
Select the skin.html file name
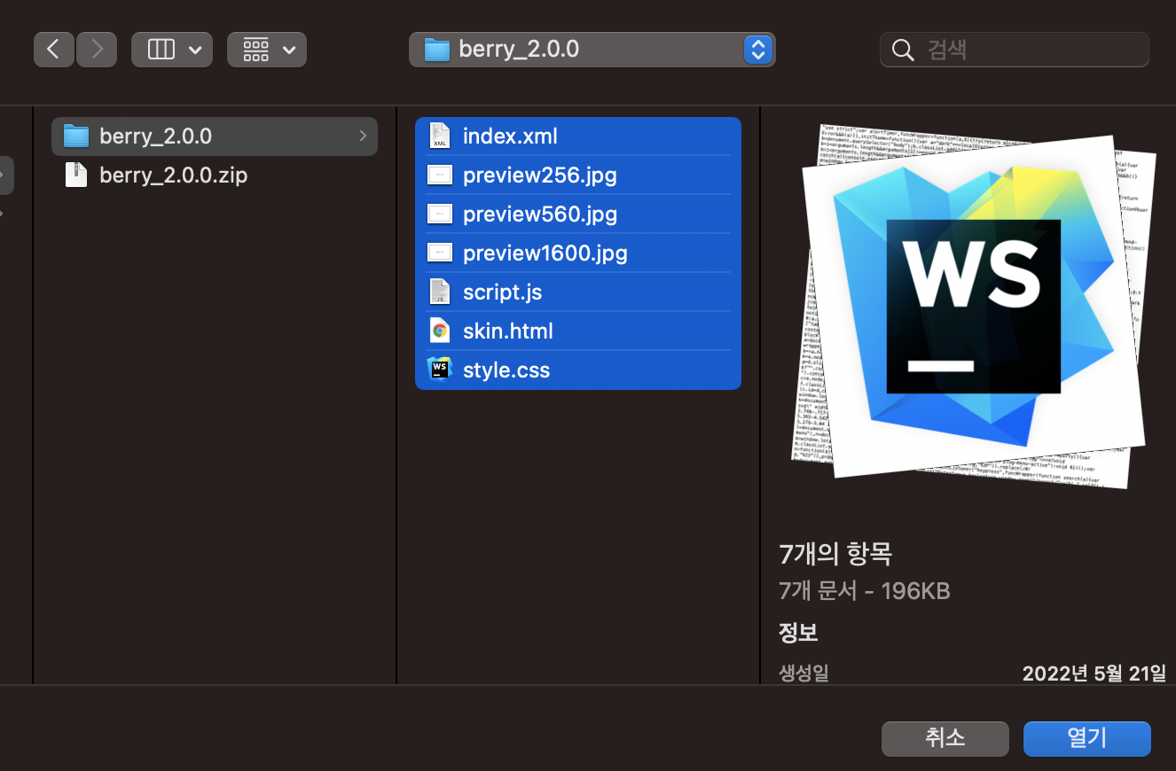coord(507,331)
